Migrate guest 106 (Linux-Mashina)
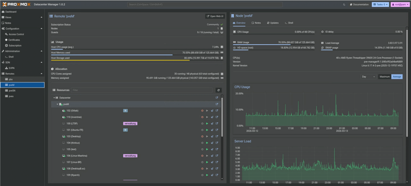This screenshot has width=411, height=186. (212, 156)
